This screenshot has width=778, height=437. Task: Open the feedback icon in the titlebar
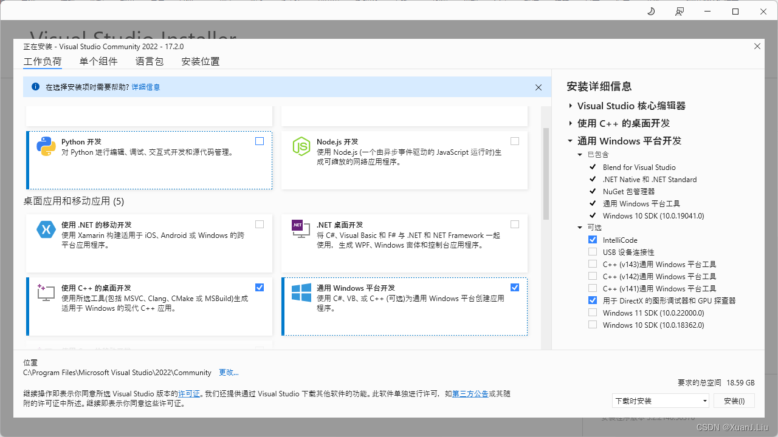pos(680,11)
